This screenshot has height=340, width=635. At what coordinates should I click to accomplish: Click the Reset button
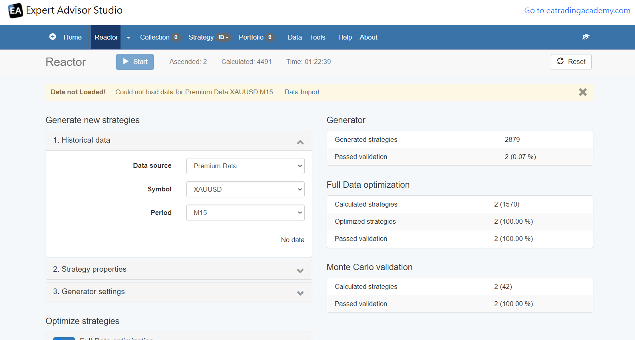[571, 62]
